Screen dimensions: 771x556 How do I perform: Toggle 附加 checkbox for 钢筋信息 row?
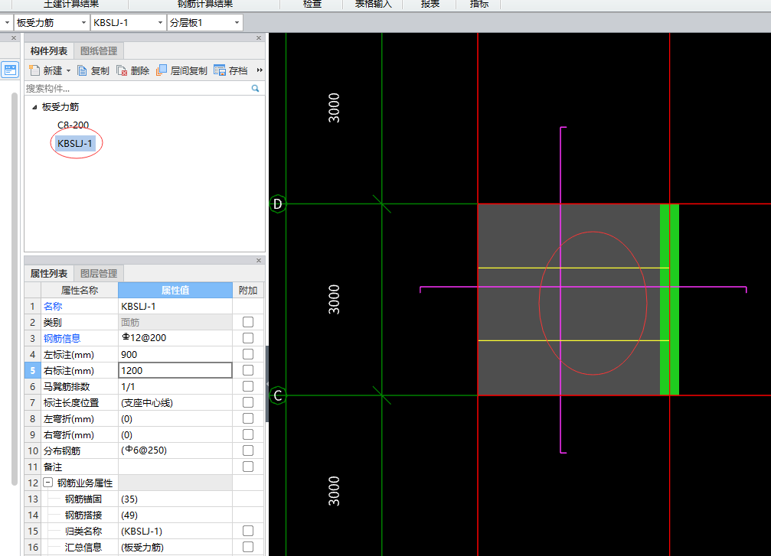248,338
